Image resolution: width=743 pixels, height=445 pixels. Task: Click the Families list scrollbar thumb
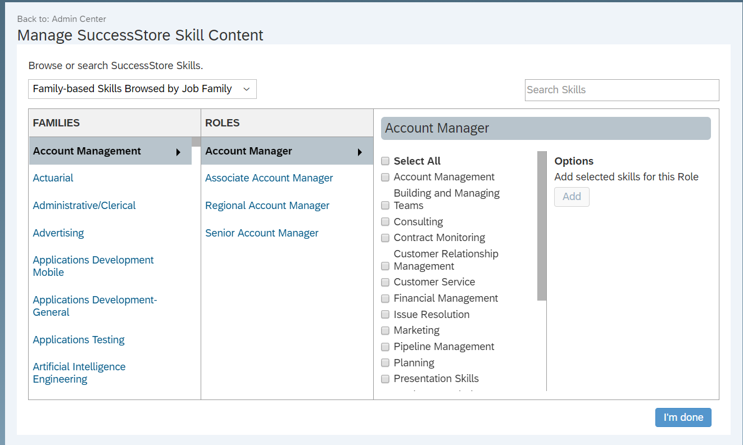(196, 142)
